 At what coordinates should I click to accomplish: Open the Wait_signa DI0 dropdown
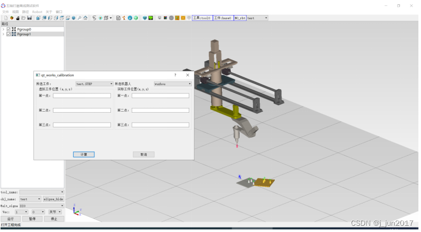(40, 206)
